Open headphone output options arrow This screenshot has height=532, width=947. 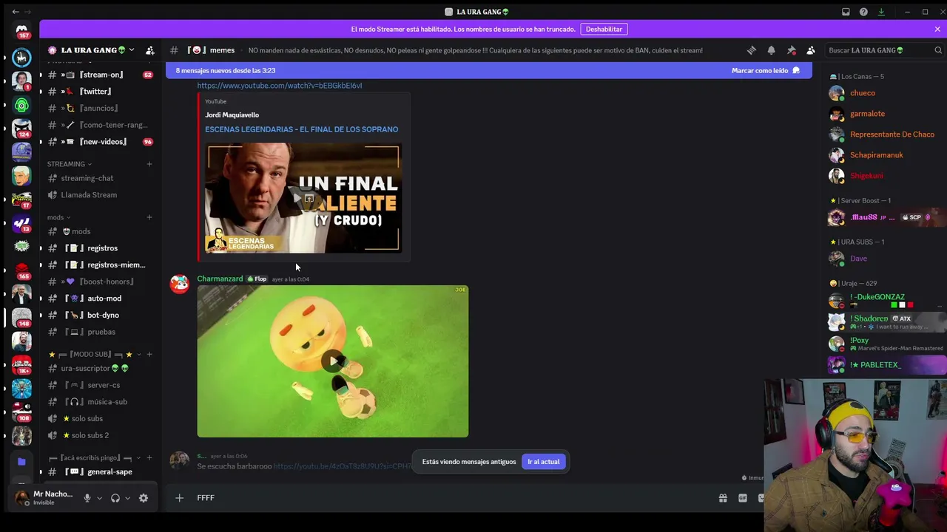point(127,498)
